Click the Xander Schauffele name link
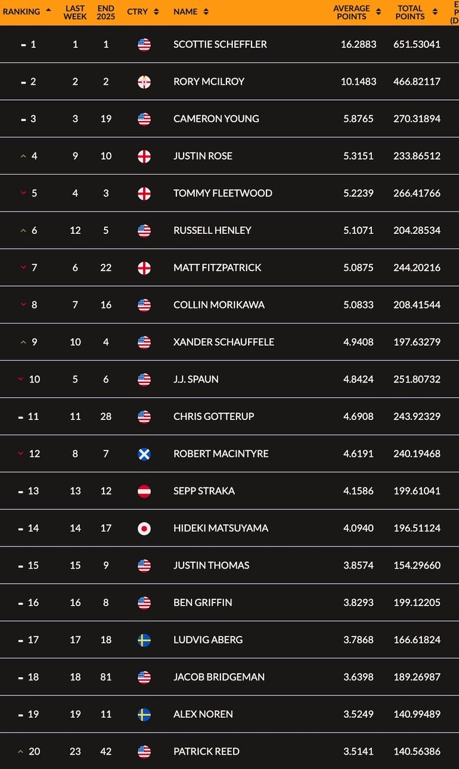This screenshot has height=769, width=459. pos(224,342)
